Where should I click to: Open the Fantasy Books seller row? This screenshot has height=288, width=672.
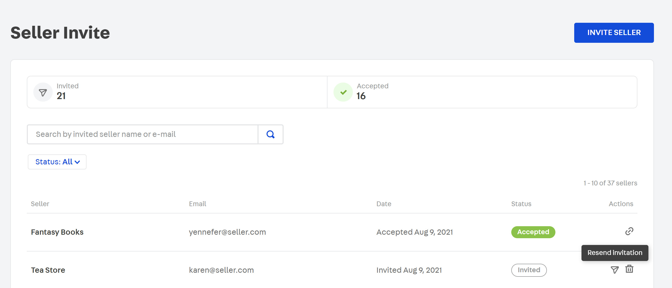(x=57, y=232)
